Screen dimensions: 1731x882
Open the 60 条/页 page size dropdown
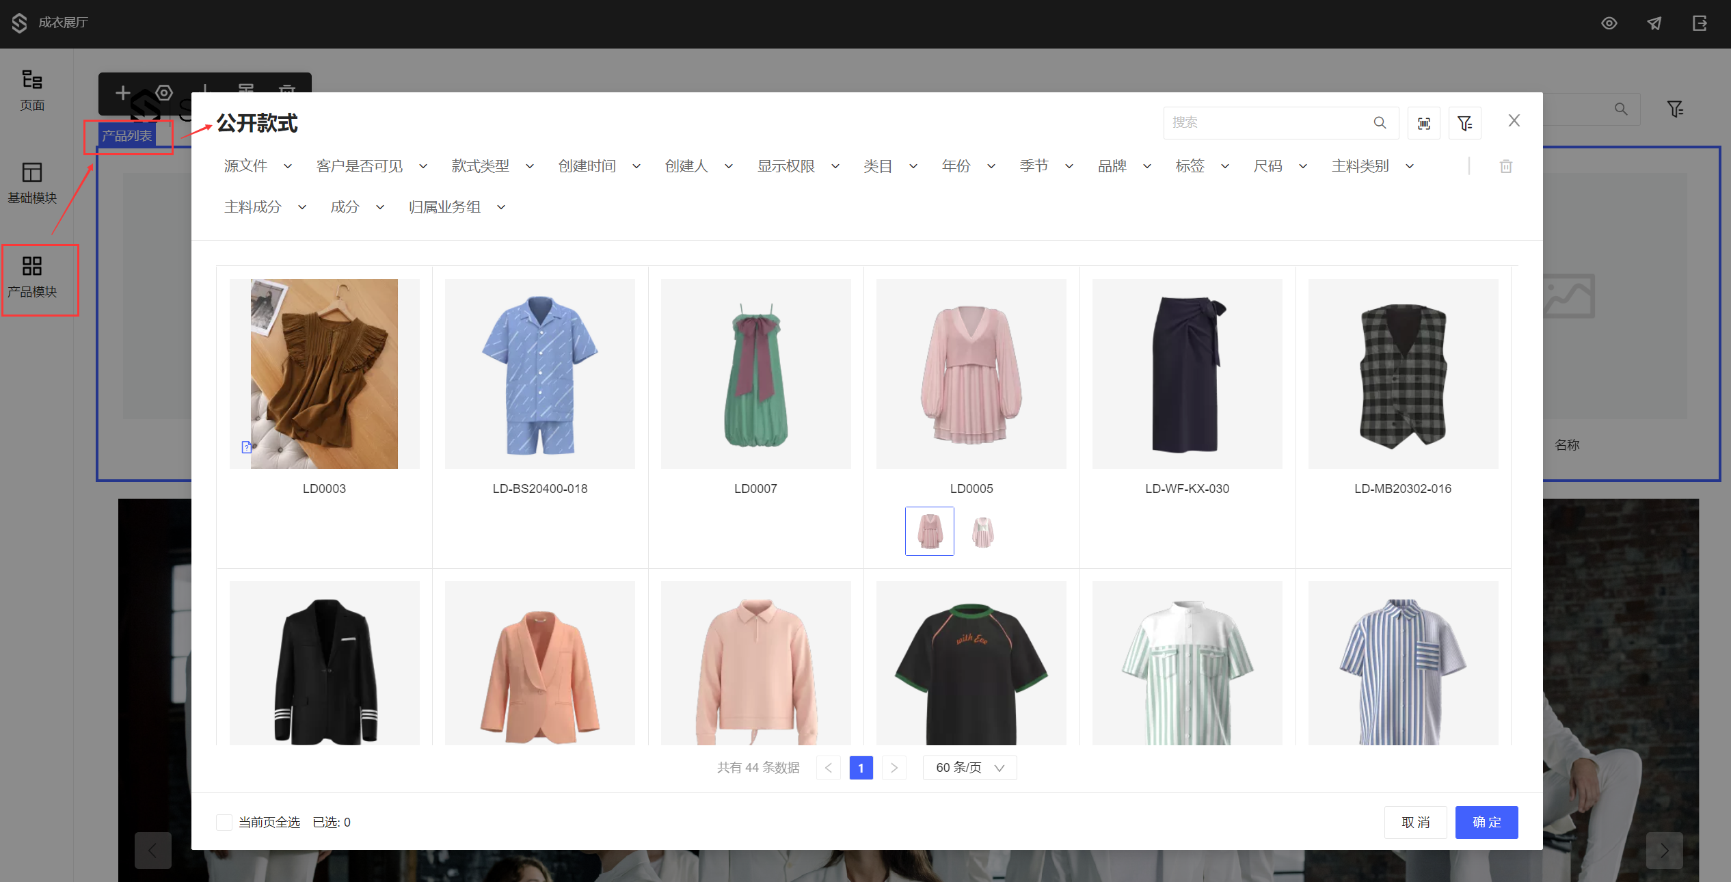tap(969, 767)
